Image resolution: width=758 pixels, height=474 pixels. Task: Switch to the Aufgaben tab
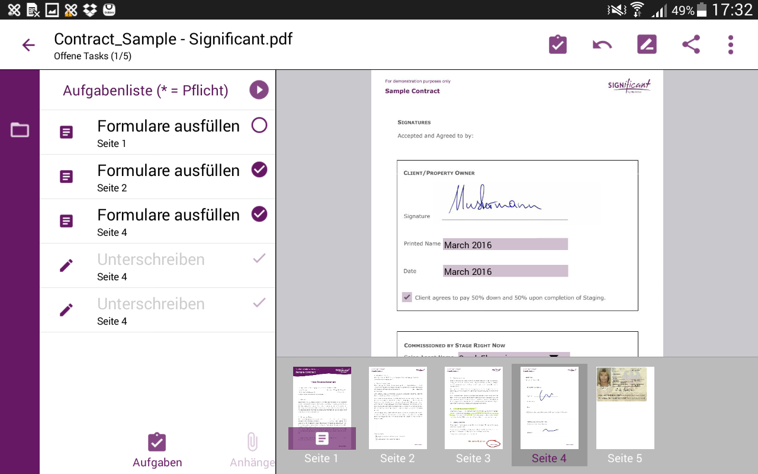click(x=157, y=450)
